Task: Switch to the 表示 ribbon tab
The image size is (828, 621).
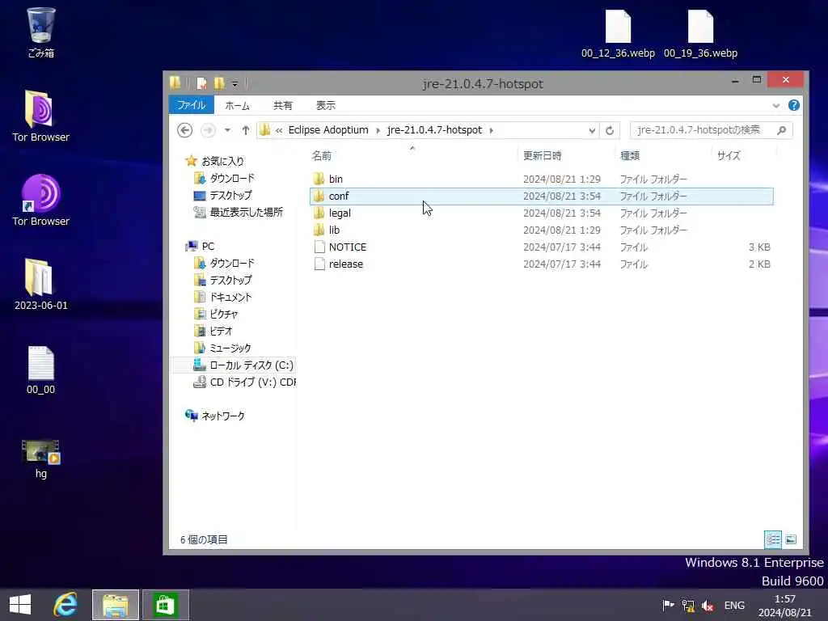Action: point(326,106)
